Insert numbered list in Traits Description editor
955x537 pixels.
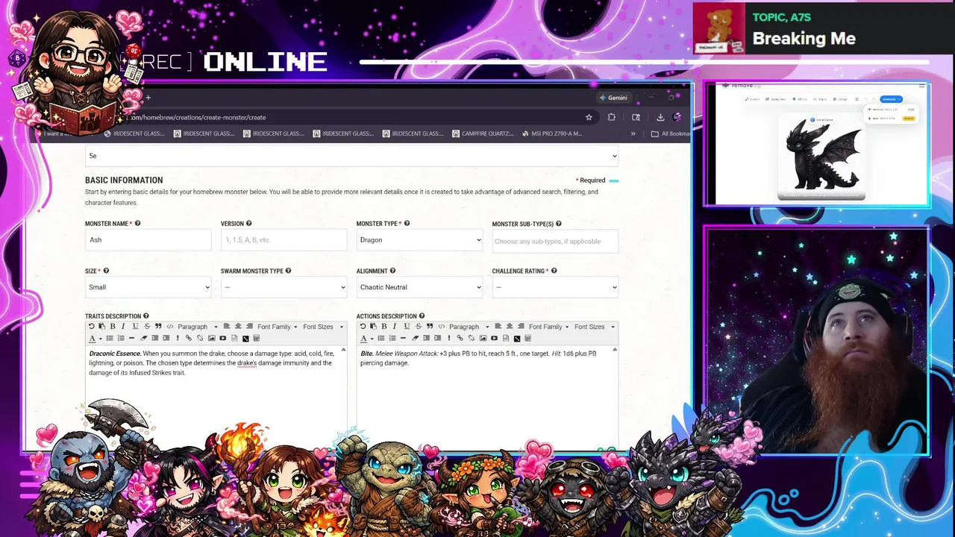click(121, 338)
